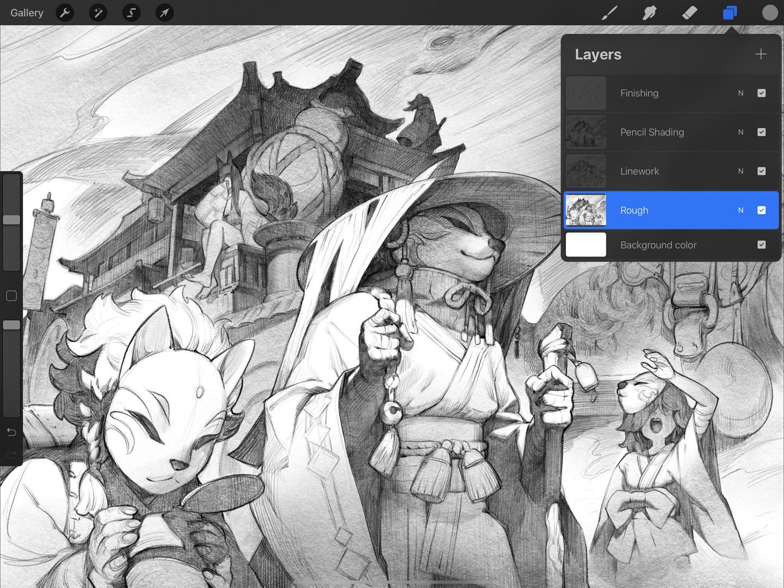
Task: Open the Selection tool
Action: 131,13
